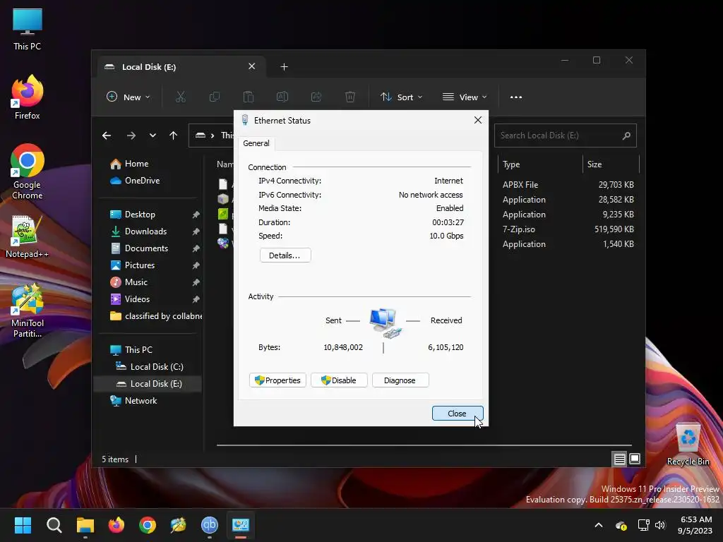The height and width of the screenshot is (542, 723).
Task: Select the APBX File row type cell
Action: 520,185
